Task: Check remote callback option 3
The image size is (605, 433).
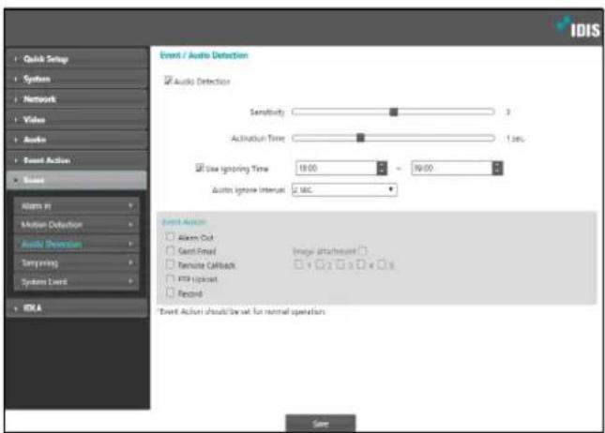Action: point(340,264)
